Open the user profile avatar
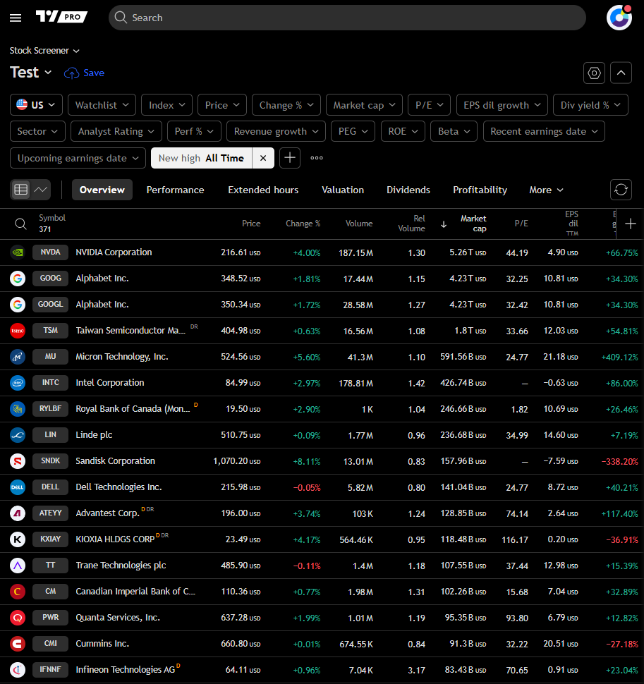 619,18
